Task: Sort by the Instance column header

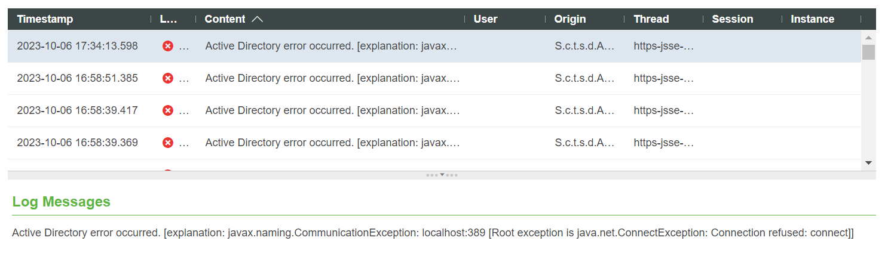Action: click(x=812, y=19)
